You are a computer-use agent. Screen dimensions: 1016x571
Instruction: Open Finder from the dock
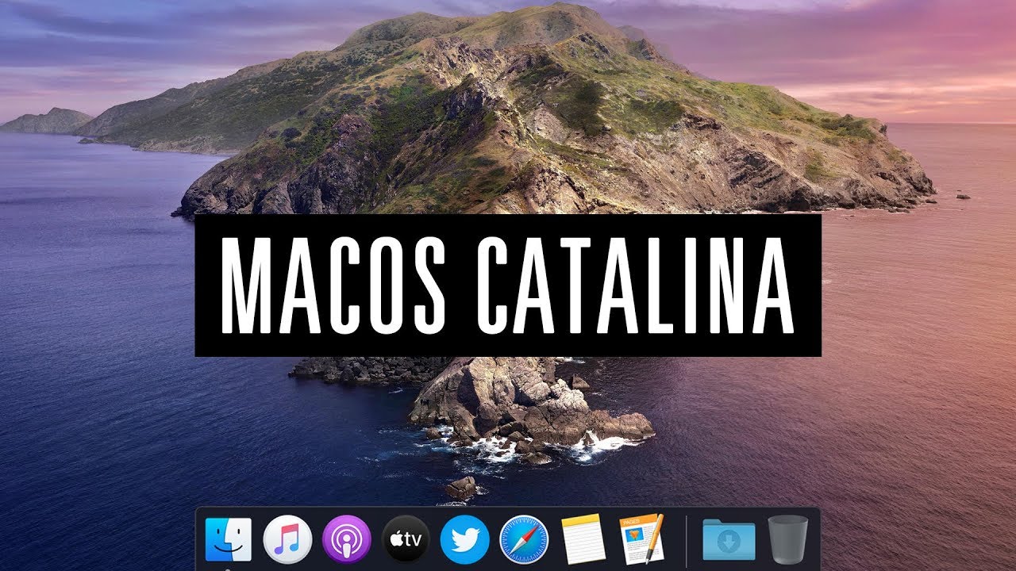[x=228, y=539]
